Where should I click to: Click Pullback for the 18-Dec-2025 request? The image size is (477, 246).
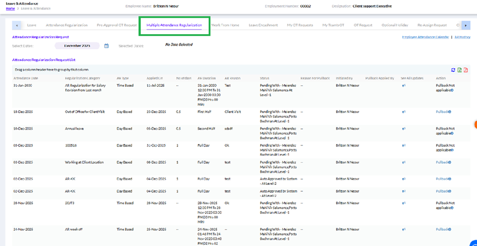[441, 112]
